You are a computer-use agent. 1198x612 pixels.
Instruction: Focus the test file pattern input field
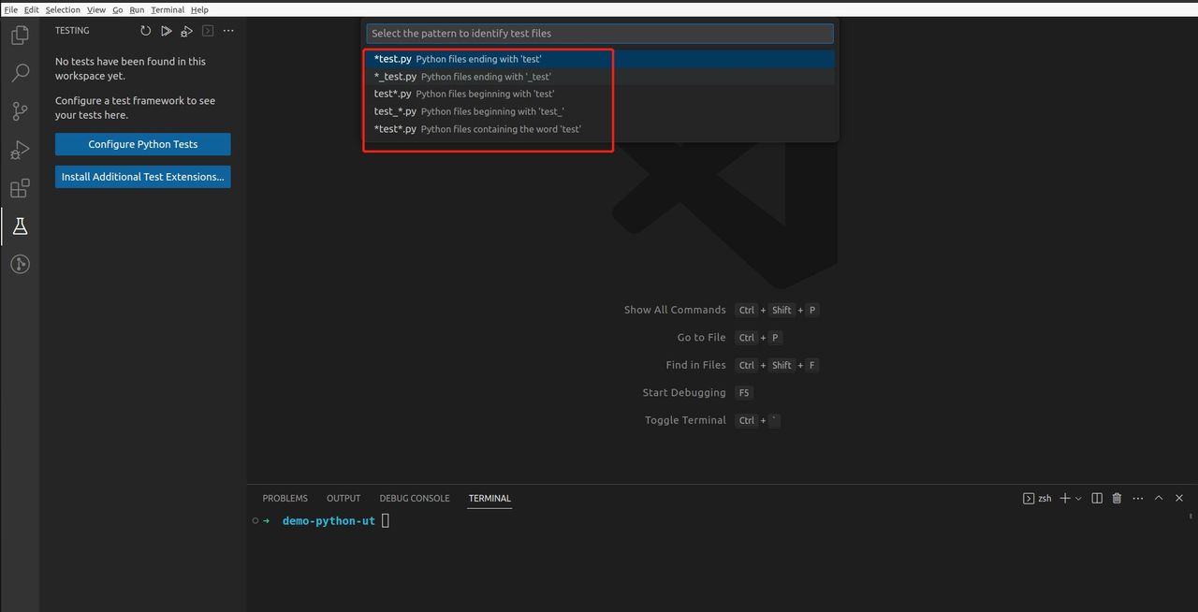pos(600,33)
